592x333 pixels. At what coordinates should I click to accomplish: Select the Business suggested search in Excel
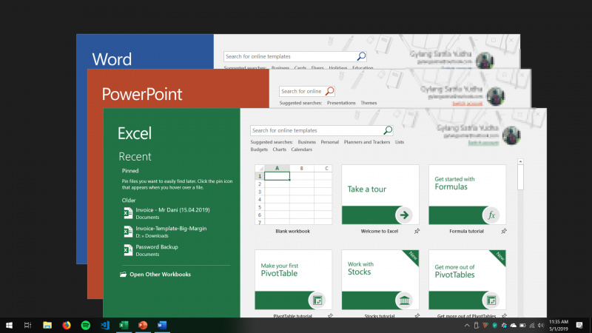(x=306, y=142)
